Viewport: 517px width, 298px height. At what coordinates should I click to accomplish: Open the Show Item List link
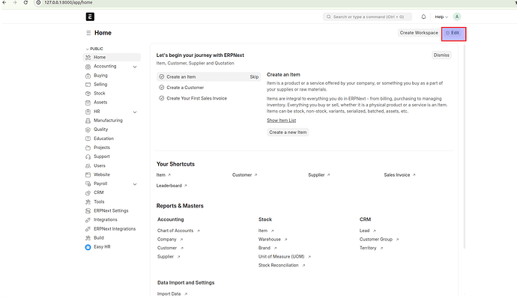281,121
